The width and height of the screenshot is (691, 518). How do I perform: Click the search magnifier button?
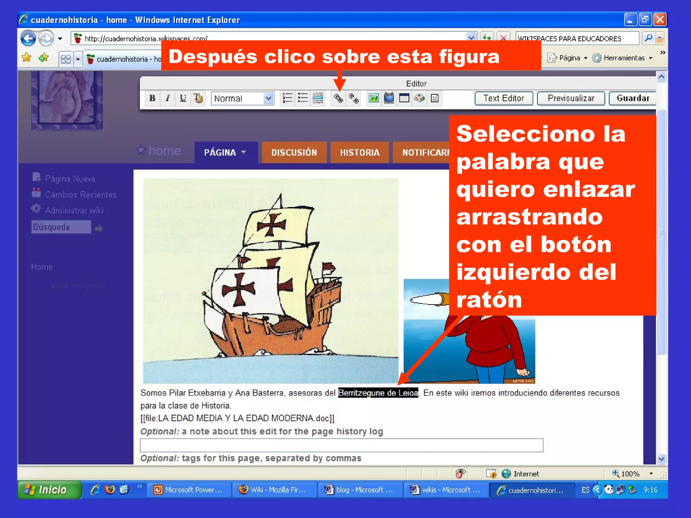[x=648, y=38]
